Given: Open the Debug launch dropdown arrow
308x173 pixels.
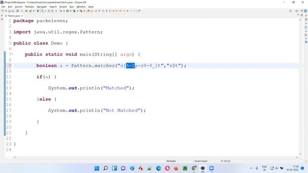Looking at the screenshot, I should (64, 11).
